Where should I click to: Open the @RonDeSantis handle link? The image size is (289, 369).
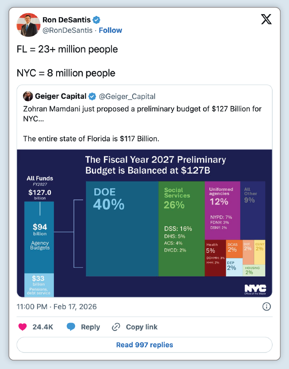(x=68, y=30)
